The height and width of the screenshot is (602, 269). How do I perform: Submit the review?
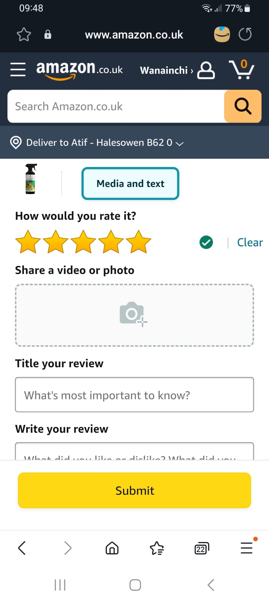pos(134,490)
